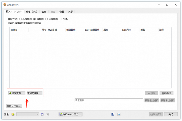
Task: Save preset with floppy disk icon
Action: 42,114
